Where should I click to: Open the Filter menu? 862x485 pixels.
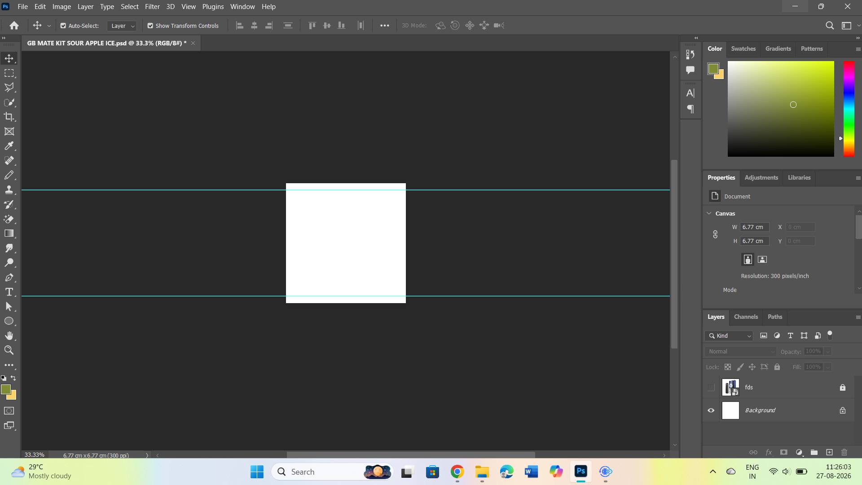click(152, 7)
